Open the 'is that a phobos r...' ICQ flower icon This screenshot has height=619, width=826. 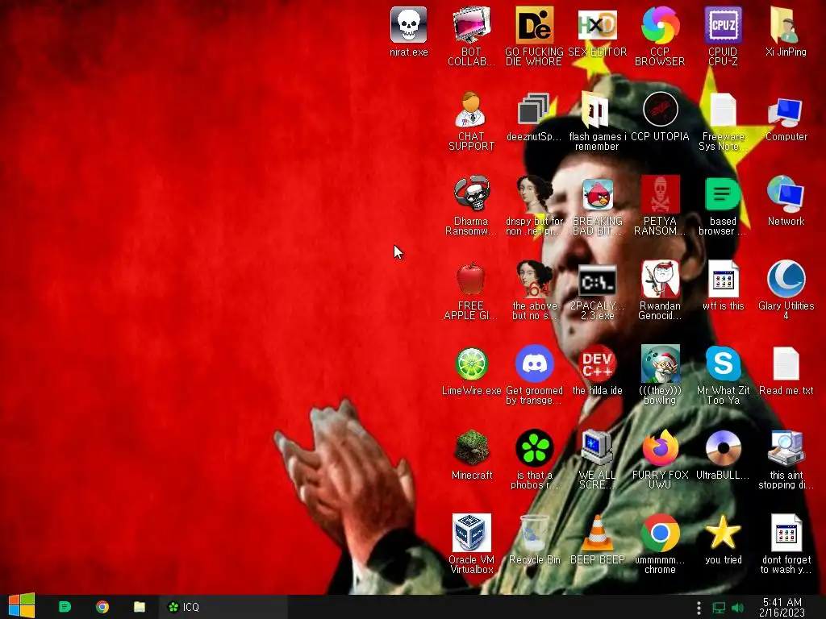(x=534, y=448)
